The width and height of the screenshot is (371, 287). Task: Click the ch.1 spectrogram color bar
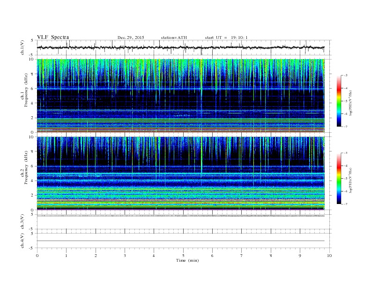(x=339, y=101)
